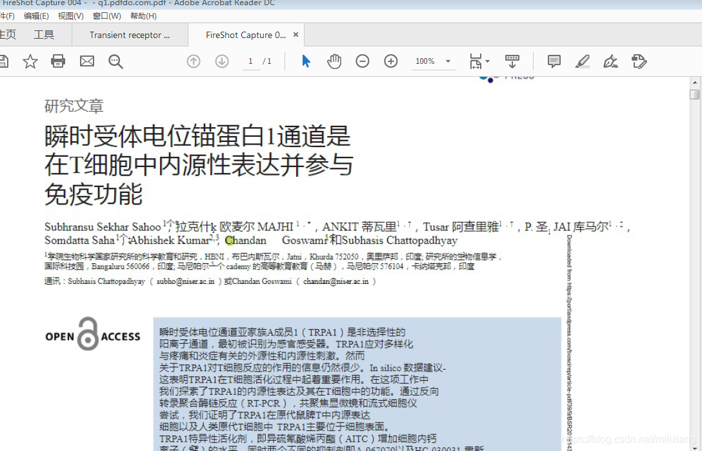Add a sticky note comment
Image resolution: width=702 pixels, height=451 pixels.
point(554,61)
